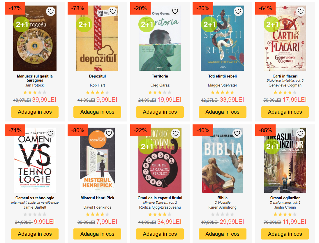Add Depozitul to cart
Screen dimensions: 319x243
point(97,112)
